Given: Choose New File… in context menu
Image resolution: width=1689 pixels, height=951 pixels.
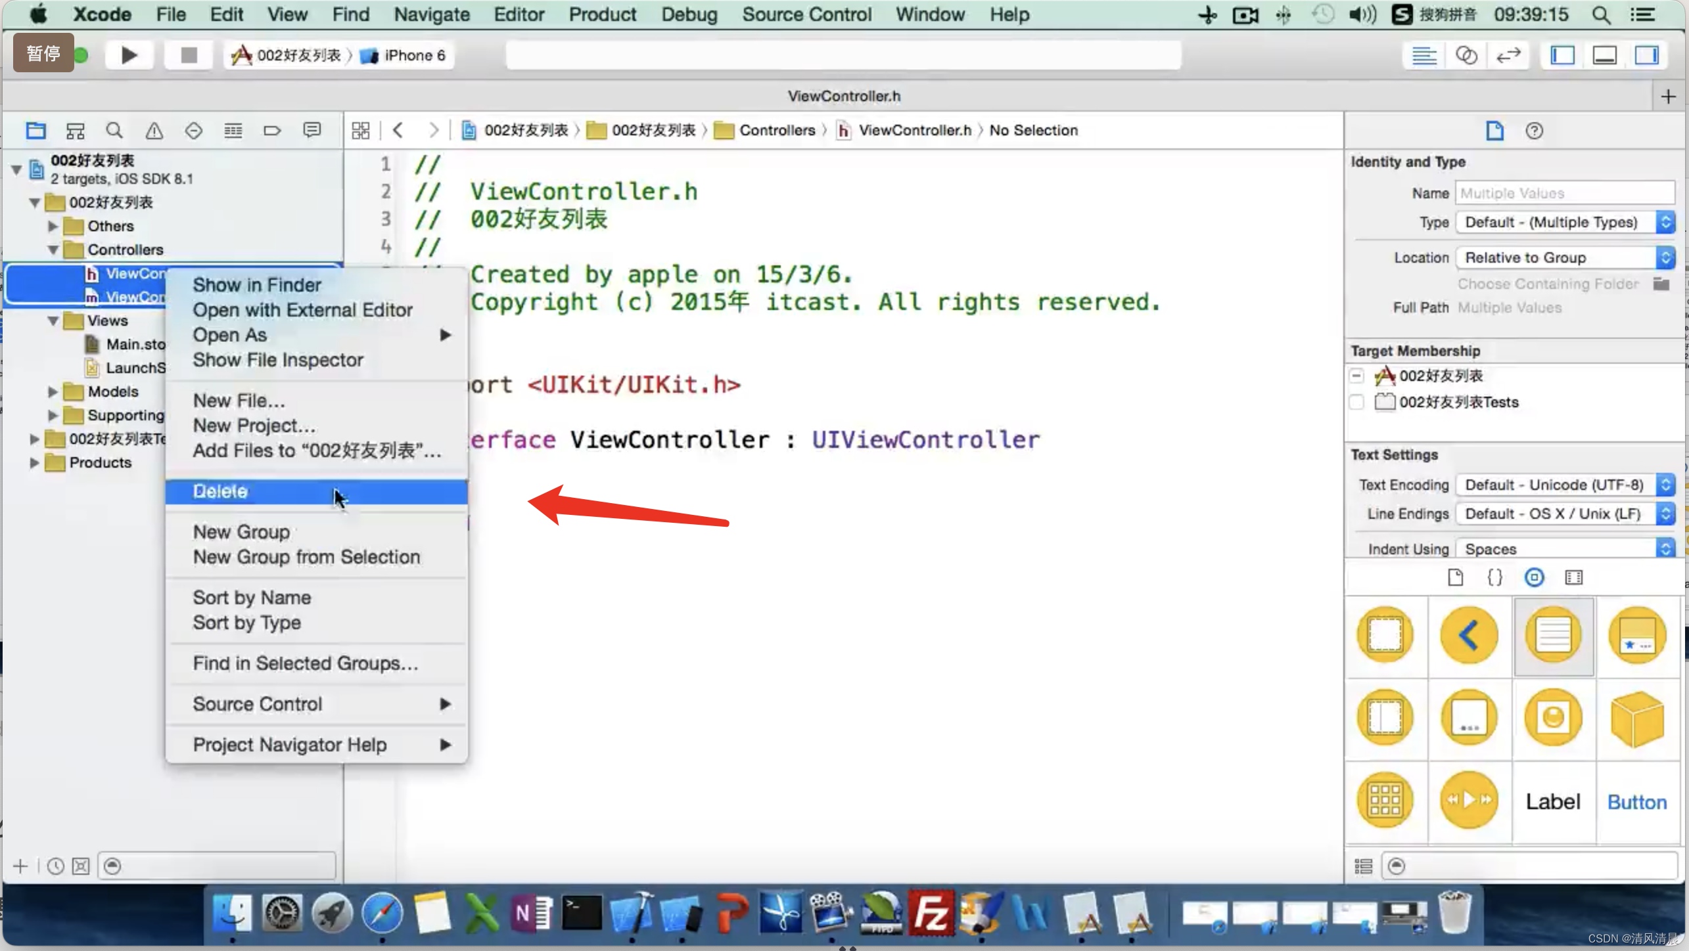Looking at the screenshot, I should click(316, 401).
